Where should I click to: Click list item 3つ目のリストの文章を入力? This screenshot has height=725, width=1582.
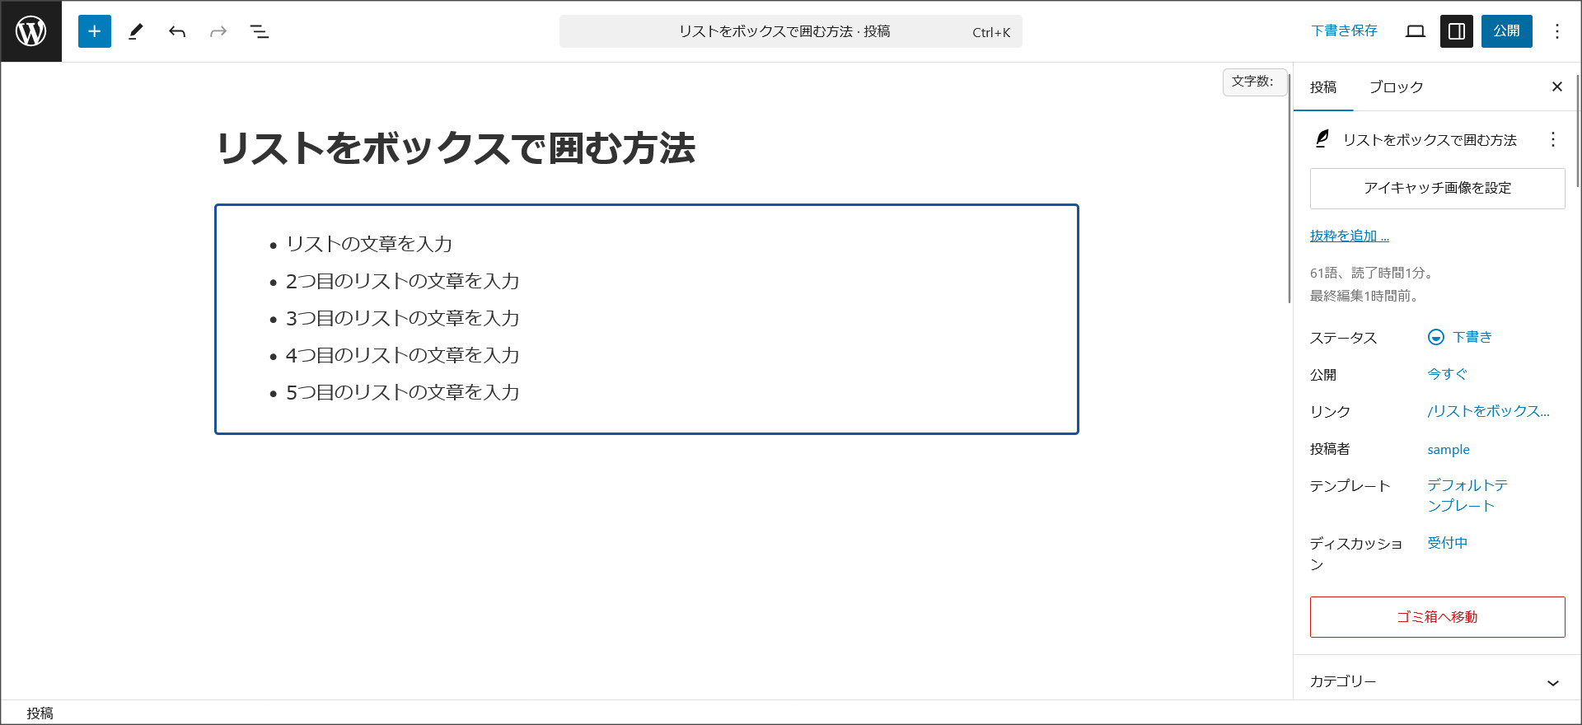coord(403,318)
